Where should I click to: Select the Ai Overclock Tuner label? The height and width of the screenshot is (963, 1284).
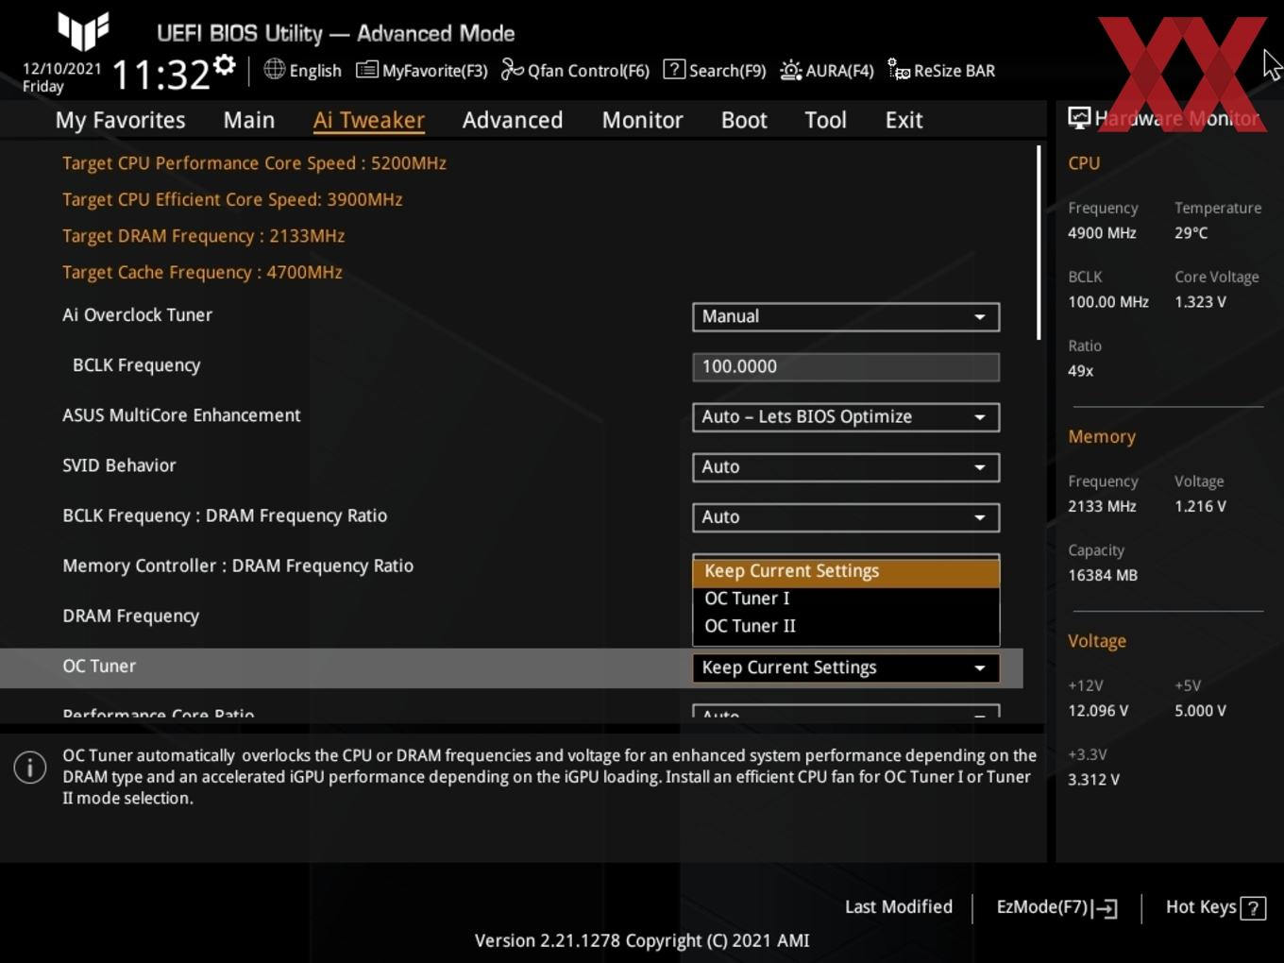(x=137, y=315)
